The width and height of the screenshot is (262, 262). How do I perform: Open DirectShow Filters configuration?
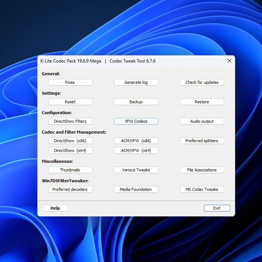70,121
